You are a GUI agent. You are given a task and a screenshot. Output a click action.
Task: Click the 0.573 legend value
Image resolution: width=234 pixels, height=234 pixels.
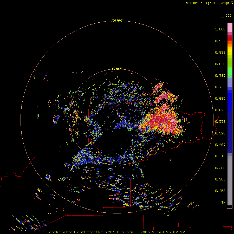(220, 122)
